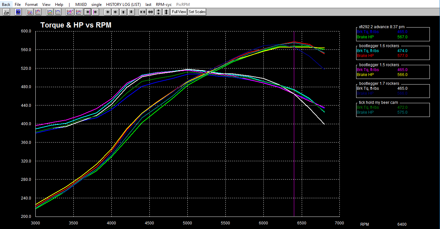440x229 pixels.
Task: Shift graph down using down arrow icon
Action: point(131,12)
